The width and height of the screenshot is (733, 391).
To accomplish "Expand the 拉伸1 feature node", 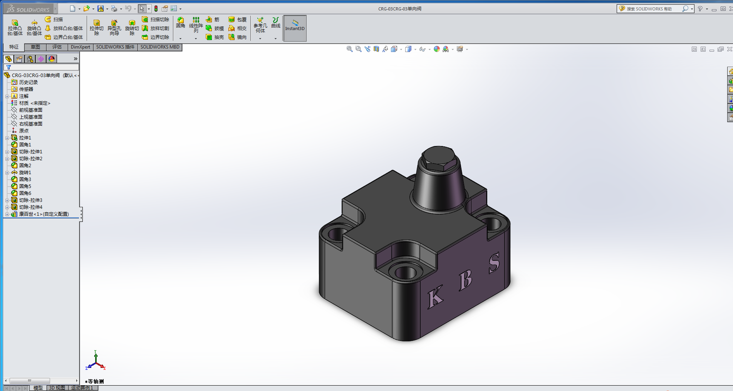I will coord(7,138).
